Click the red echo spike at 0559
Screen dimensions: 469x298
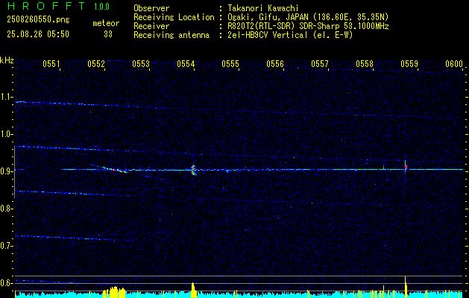point(406,166)
